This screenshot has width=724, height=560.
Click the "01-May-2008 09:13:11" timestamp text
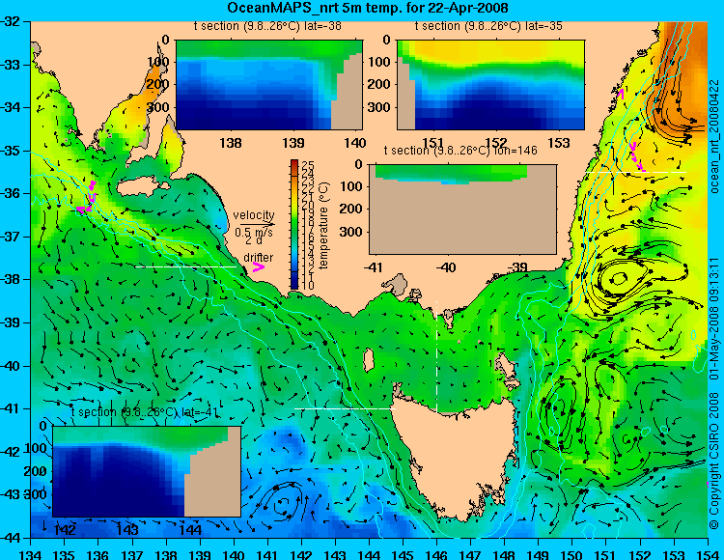pyautogui.click(x=714, y=319)
